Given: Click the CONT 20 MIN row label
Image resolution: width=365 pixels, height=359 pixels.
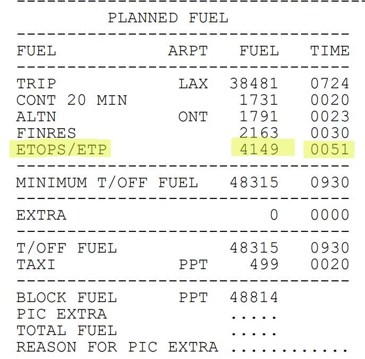Looking at the screenshot, I should pyautogui.click(x=72, y=100).
